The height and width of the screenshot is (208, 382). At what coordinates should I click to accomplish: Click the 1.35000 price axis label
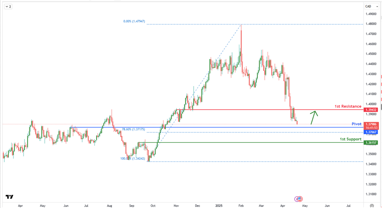pos(371,154)
